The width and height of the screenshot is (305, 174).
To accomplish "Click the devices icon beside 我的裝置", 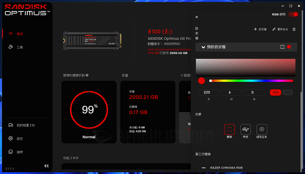I will click(10, 125).
